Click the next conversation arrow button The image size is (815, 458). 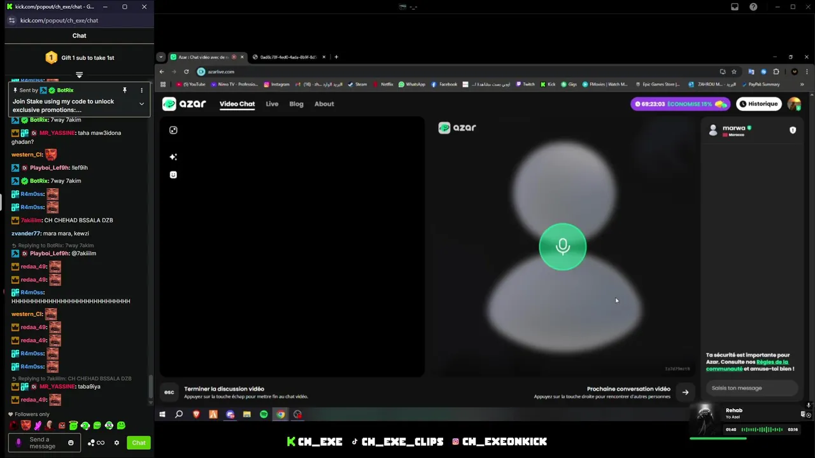(685, 392)
